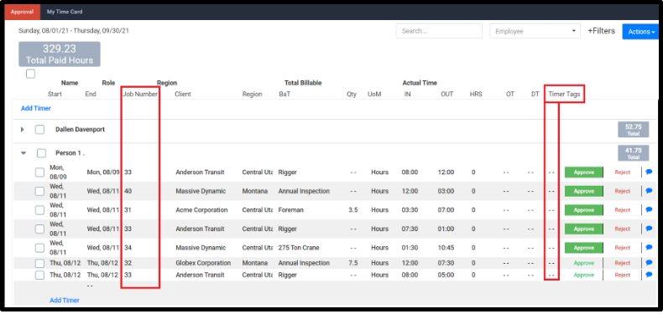Select checkbox for Mon 08/09 row
Viewport: 663px width, 314px height.
point(39,172)
